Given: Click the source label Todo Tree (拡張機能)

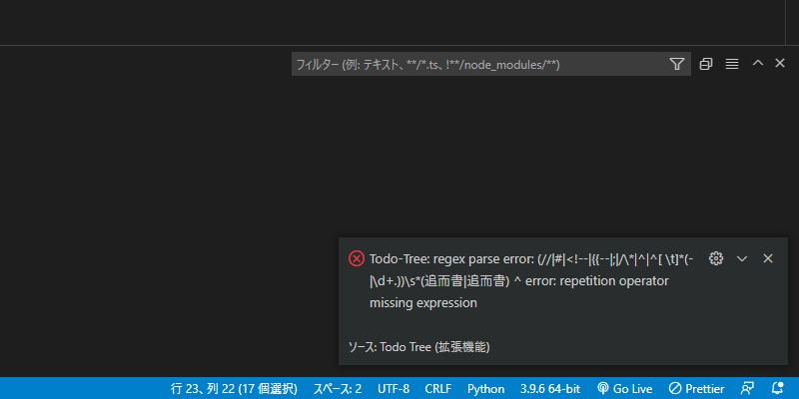Looking at the screenshot, I should click(x=418, y=347).
